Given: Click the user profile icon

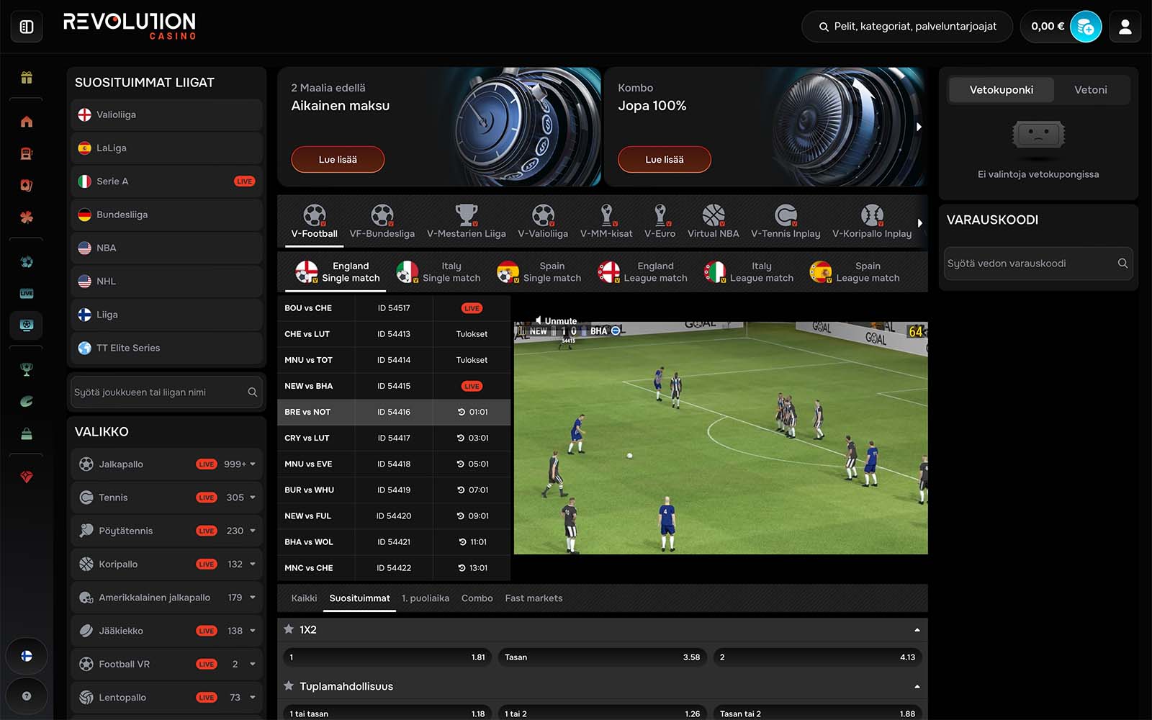Looking at the screenshot, I should (1125, 27).
